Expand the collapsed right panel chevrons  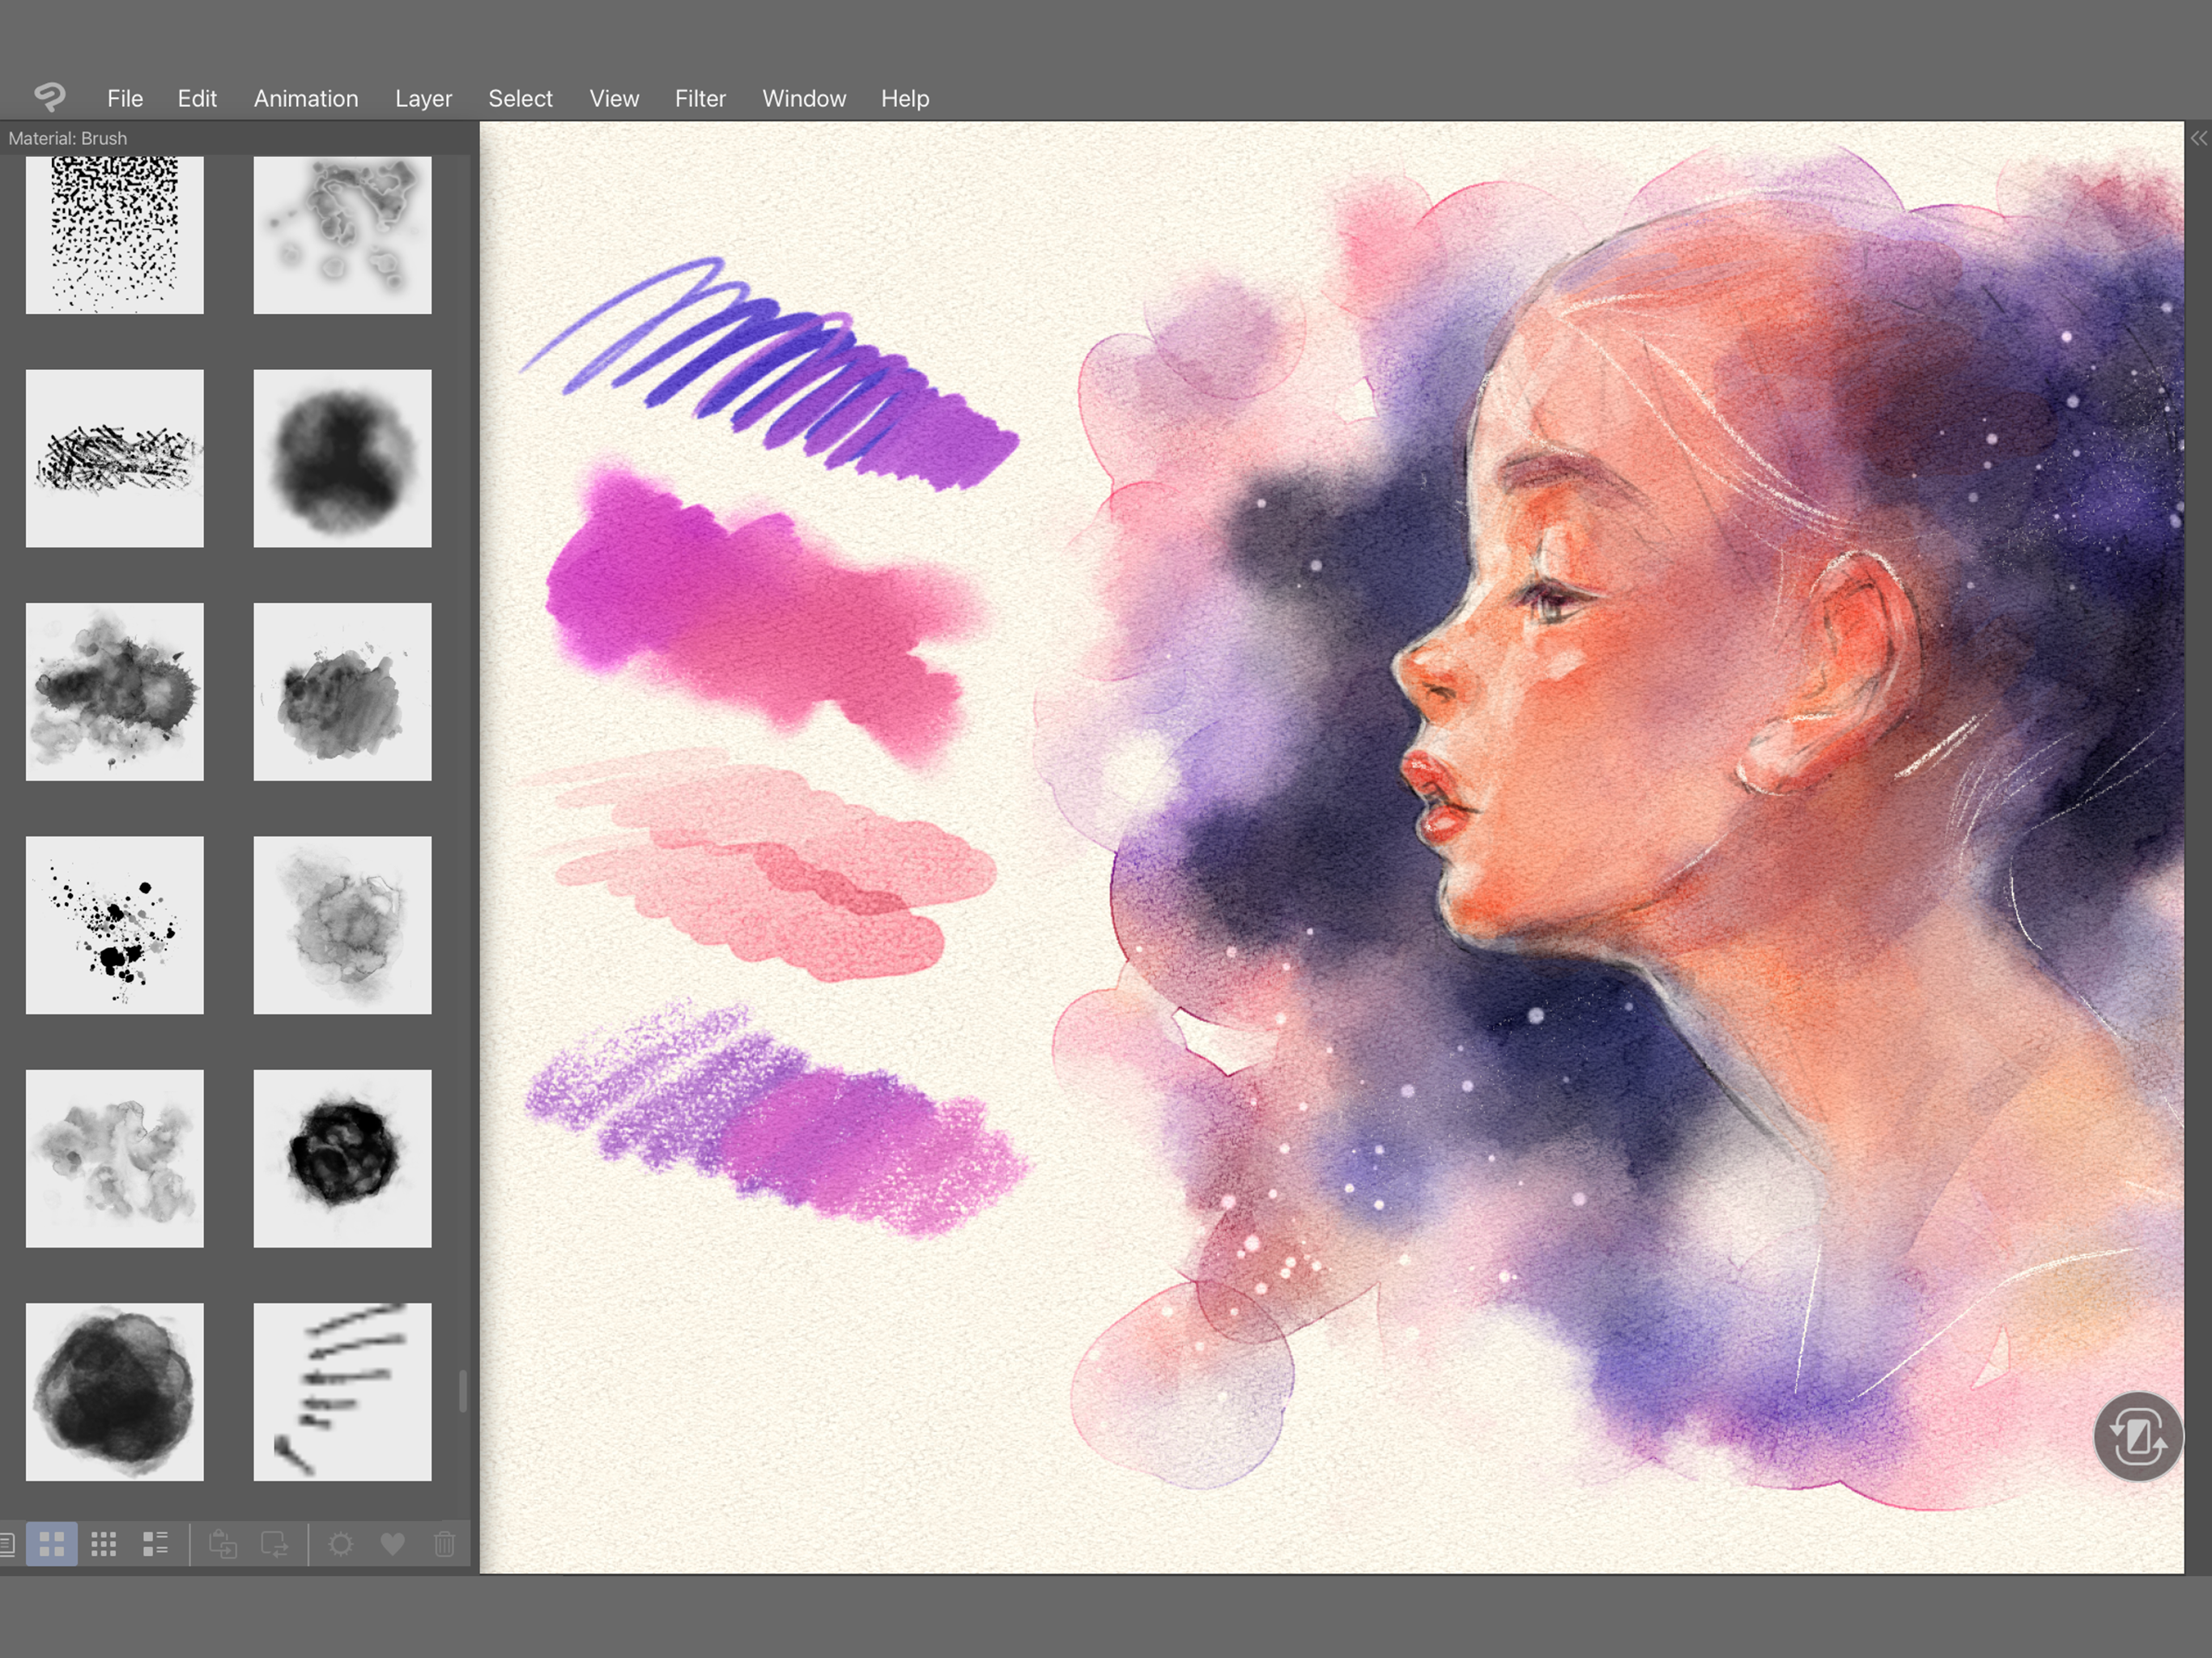[x=2198, y=139]
